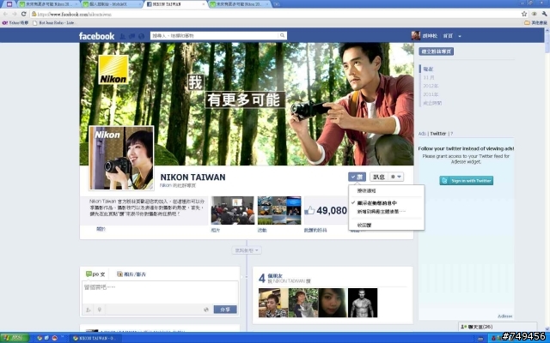This screenshot has width=550, height=343.
Task: Open the first friend photo thumbnail
Action: (x=273, y=303)
